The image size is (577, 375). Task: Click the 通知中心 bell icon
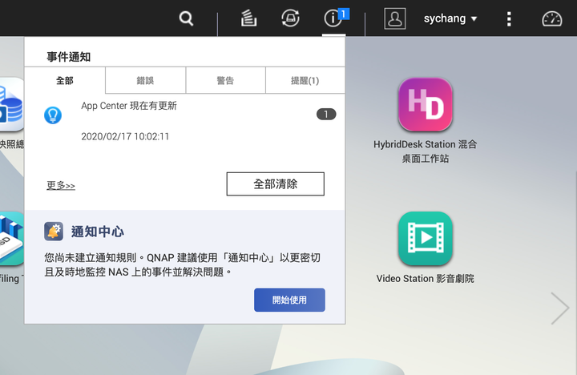point(54,232)
